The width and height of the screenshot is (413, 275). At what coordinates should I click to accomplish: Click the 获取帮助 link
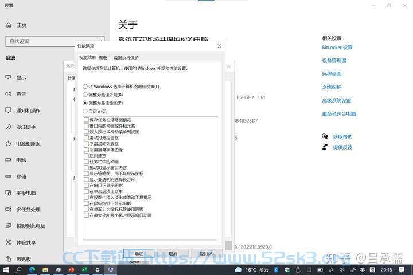(342, 137)
